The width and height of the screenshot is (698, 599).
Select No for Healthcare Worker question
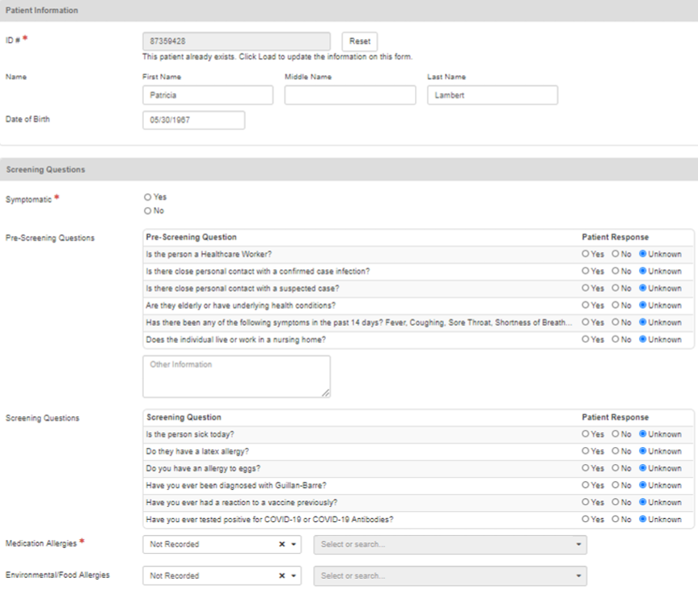point(616,254)
